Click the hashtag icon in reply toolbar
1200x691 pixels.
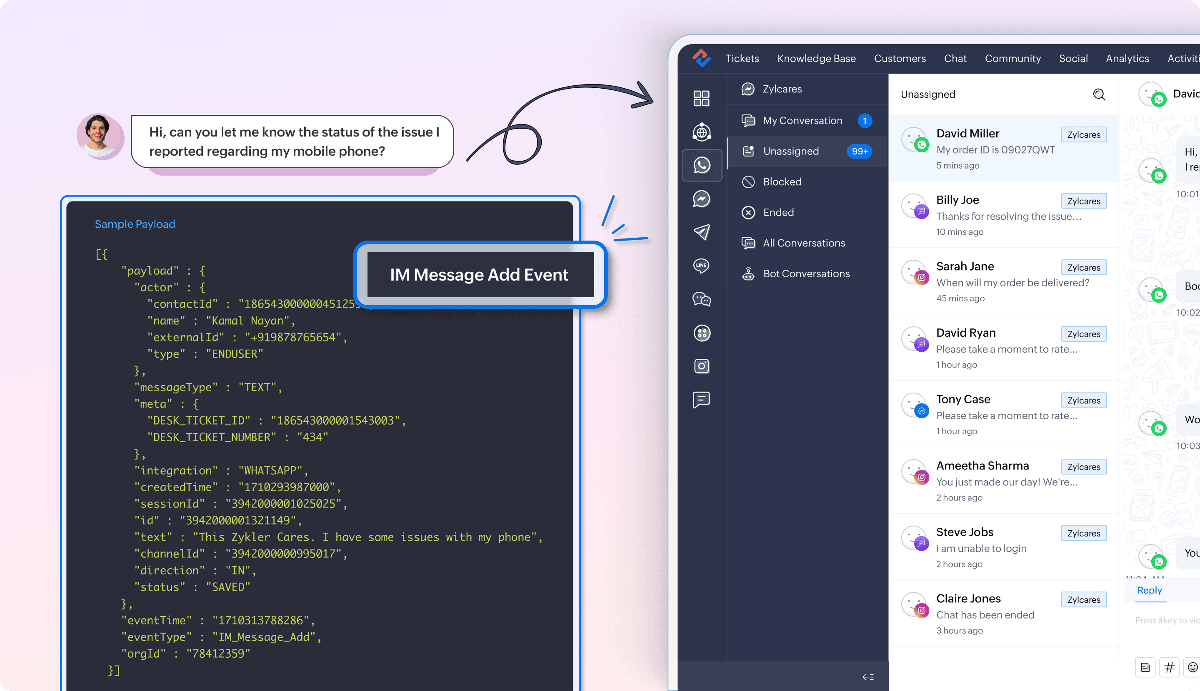coord(1169,667)
